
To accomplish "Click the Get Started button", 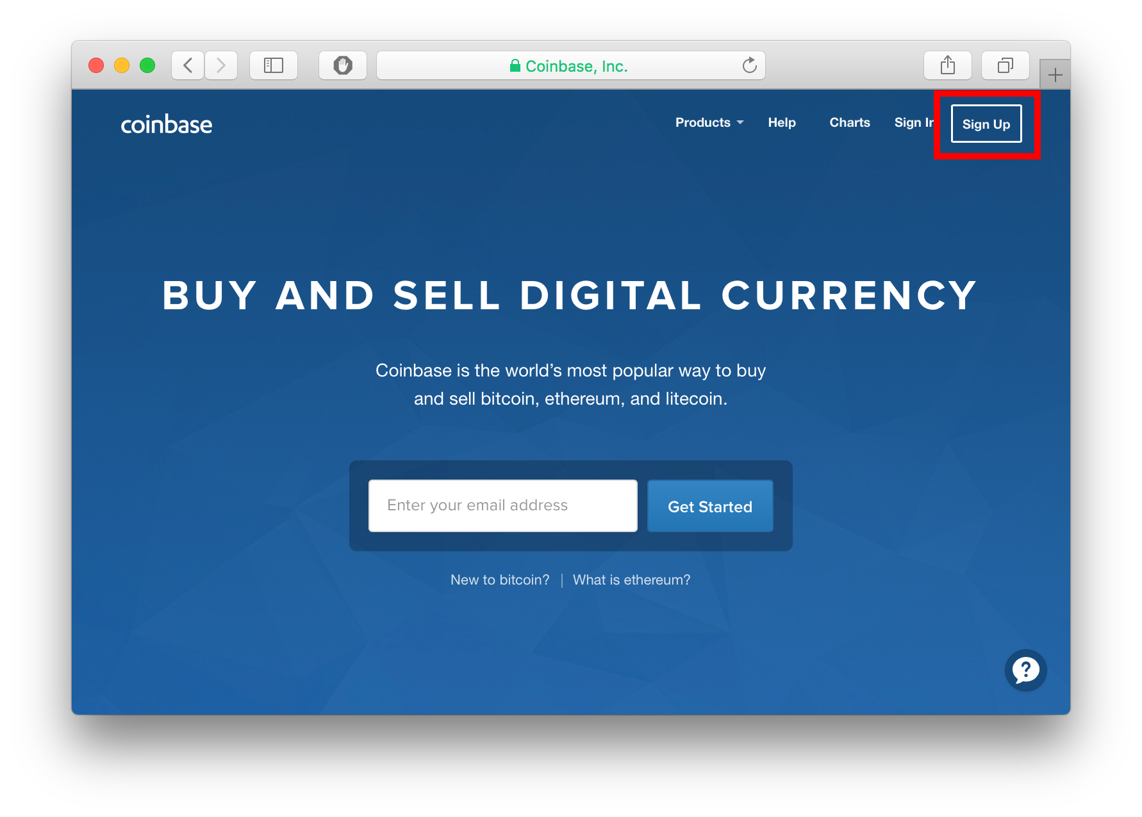I will coord(710,506).
